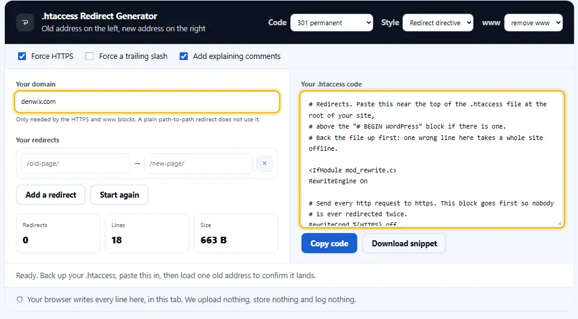
Task: Click inside the .htaccess code textarea
Action: (x=432, y=159)
